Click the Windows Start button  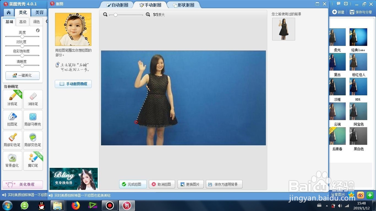(7, 205)
